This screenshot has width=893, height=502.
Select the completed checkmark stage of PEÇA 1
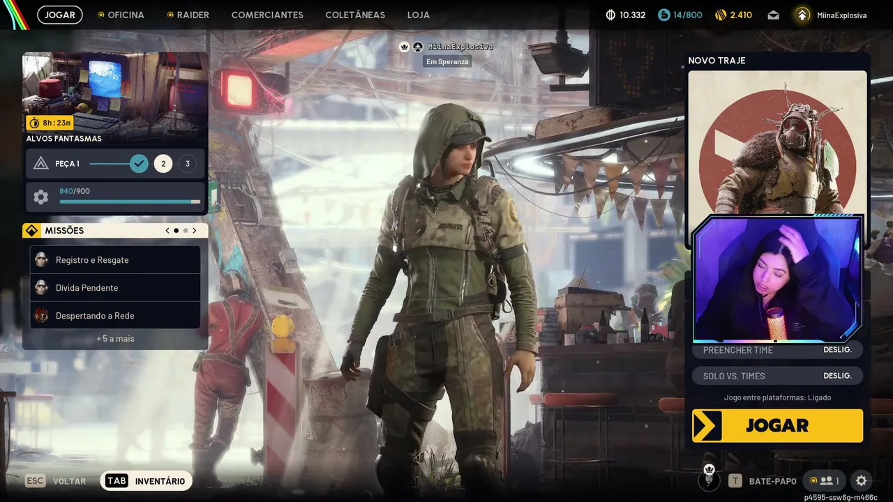pyautogui.click(x=140, y=164)
